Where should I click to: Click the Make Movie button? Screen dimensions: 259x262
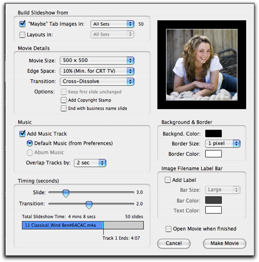point(224,243)
